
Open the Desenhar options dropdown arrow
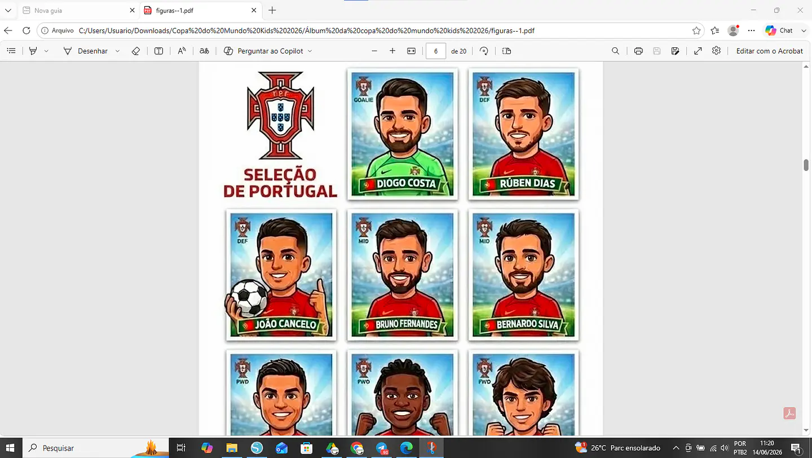pos(117,51)
